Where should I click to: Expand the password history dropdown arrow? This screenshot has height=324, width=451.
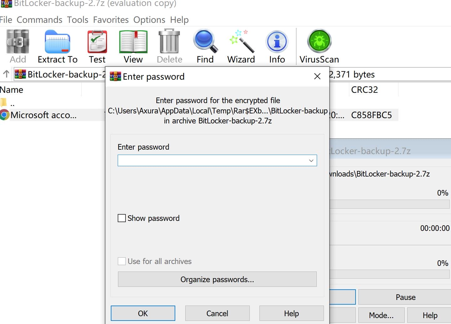[311, 161]
